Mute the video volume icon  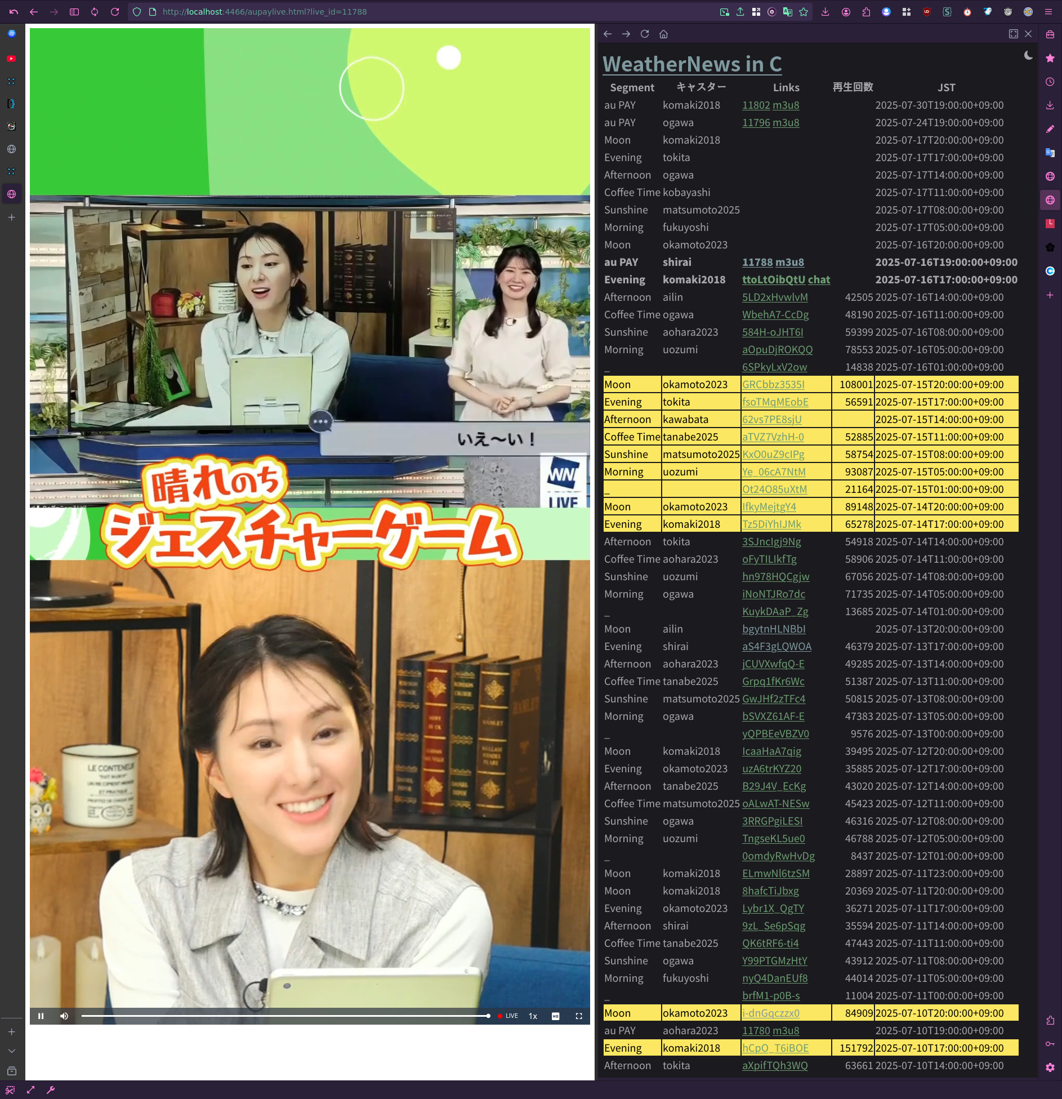point(64,1016)
